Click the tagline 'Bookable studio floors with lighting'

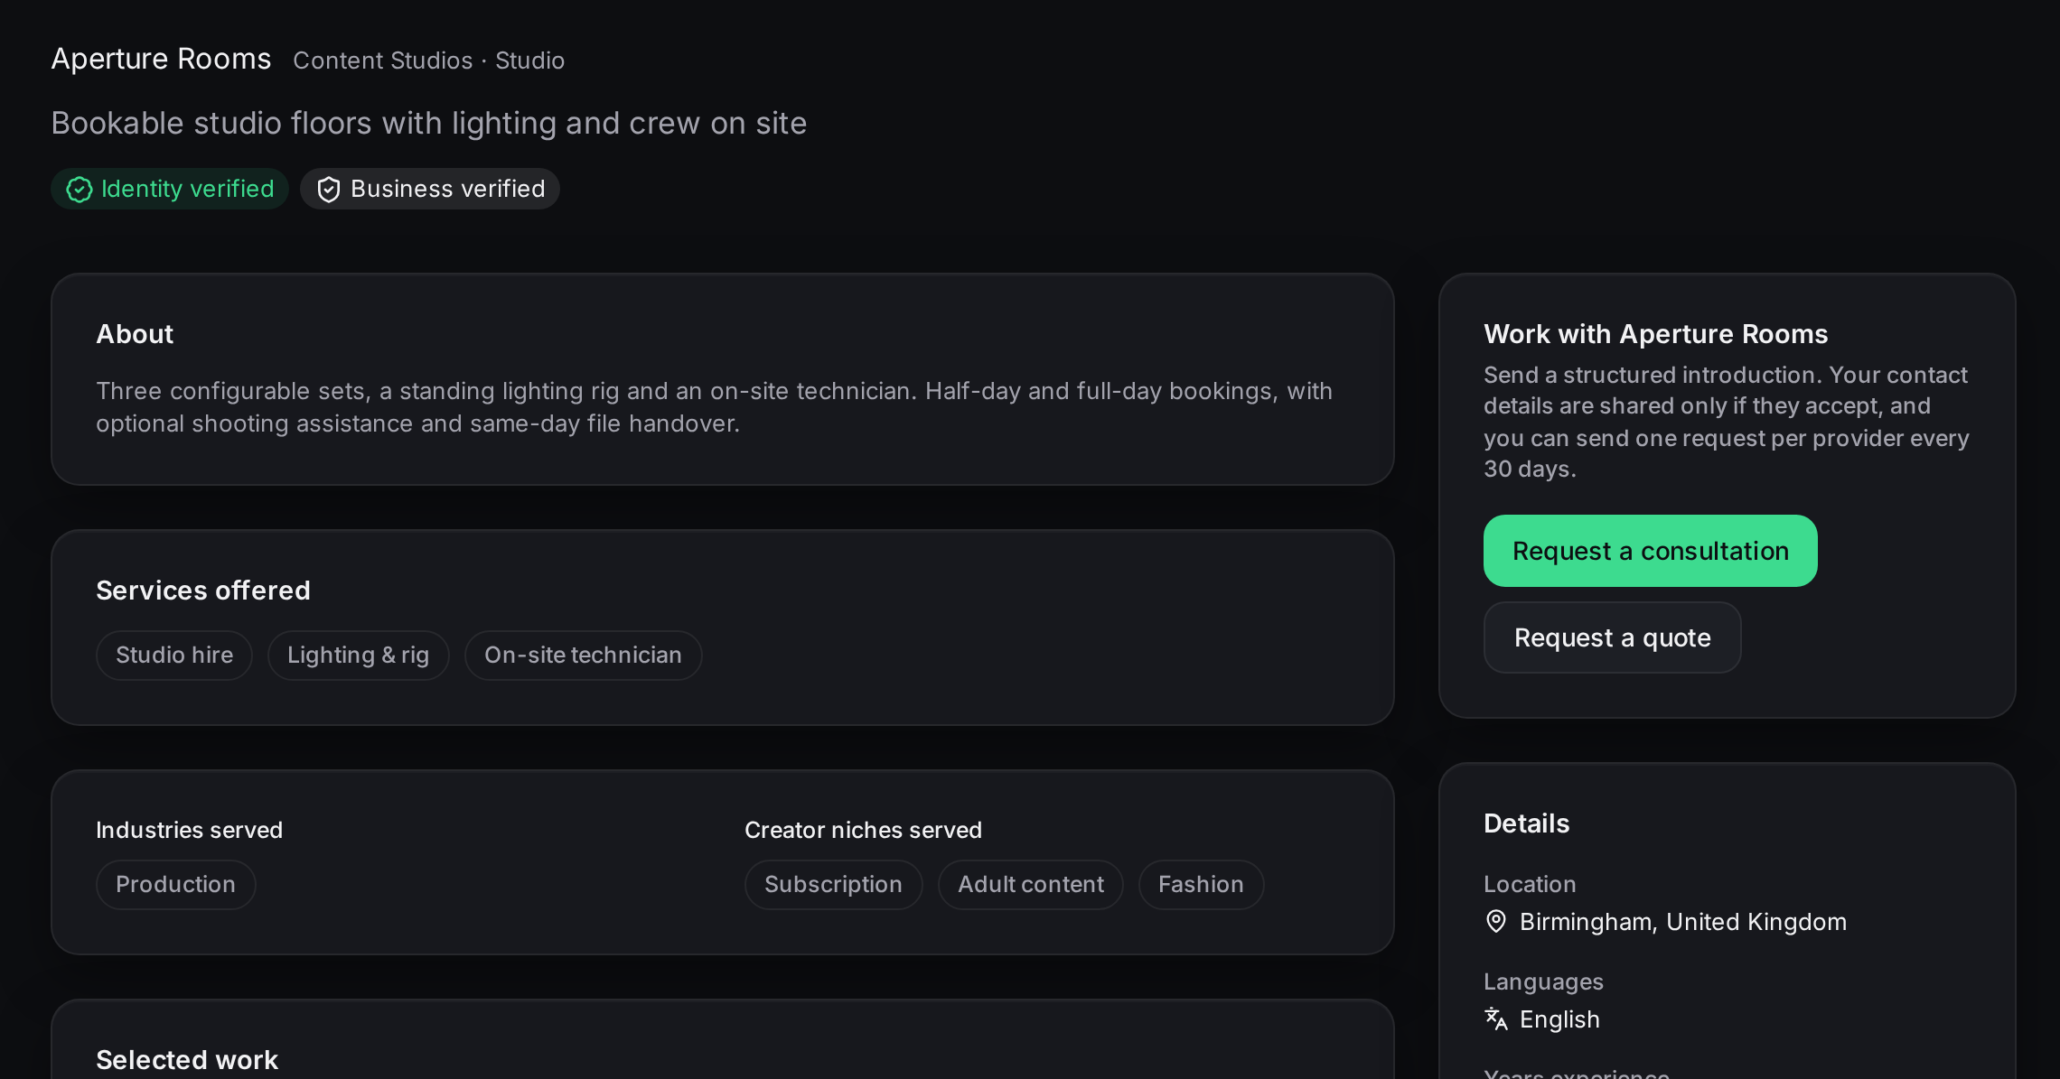(428, 123)
